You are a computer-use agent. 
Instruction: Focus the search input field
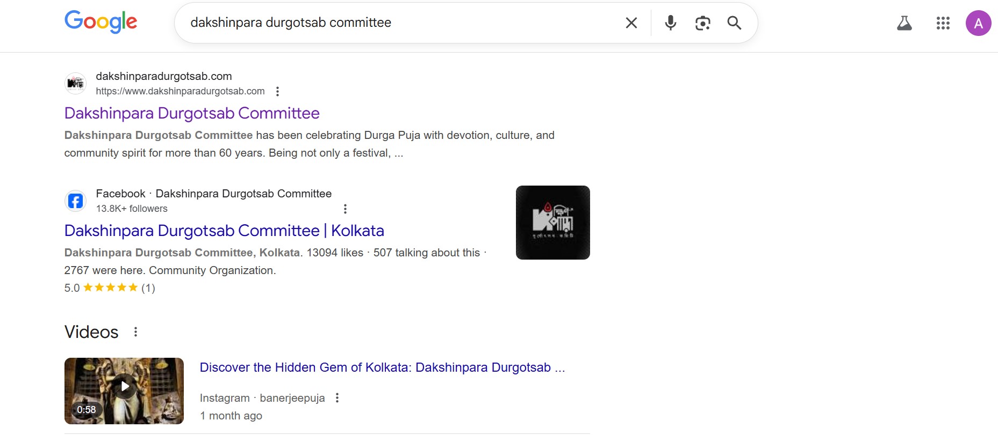(x=398, y=23)
